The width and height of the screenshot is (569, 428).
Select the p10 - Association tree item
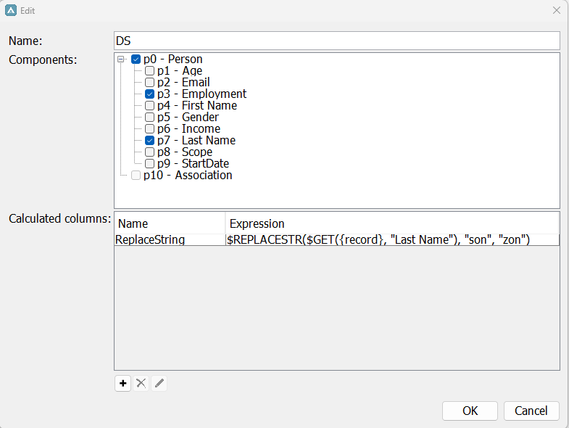click(x=187, y=175)
